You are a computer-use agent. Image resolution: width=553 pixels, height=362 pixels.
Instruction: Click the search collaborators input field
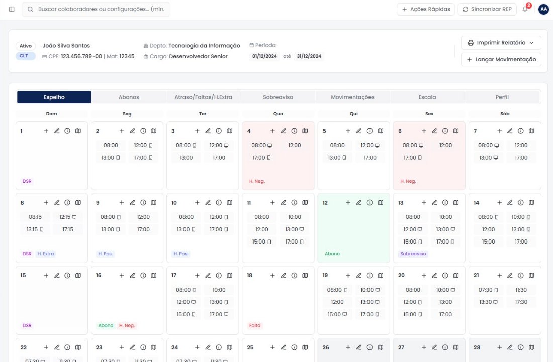point(96,9)
